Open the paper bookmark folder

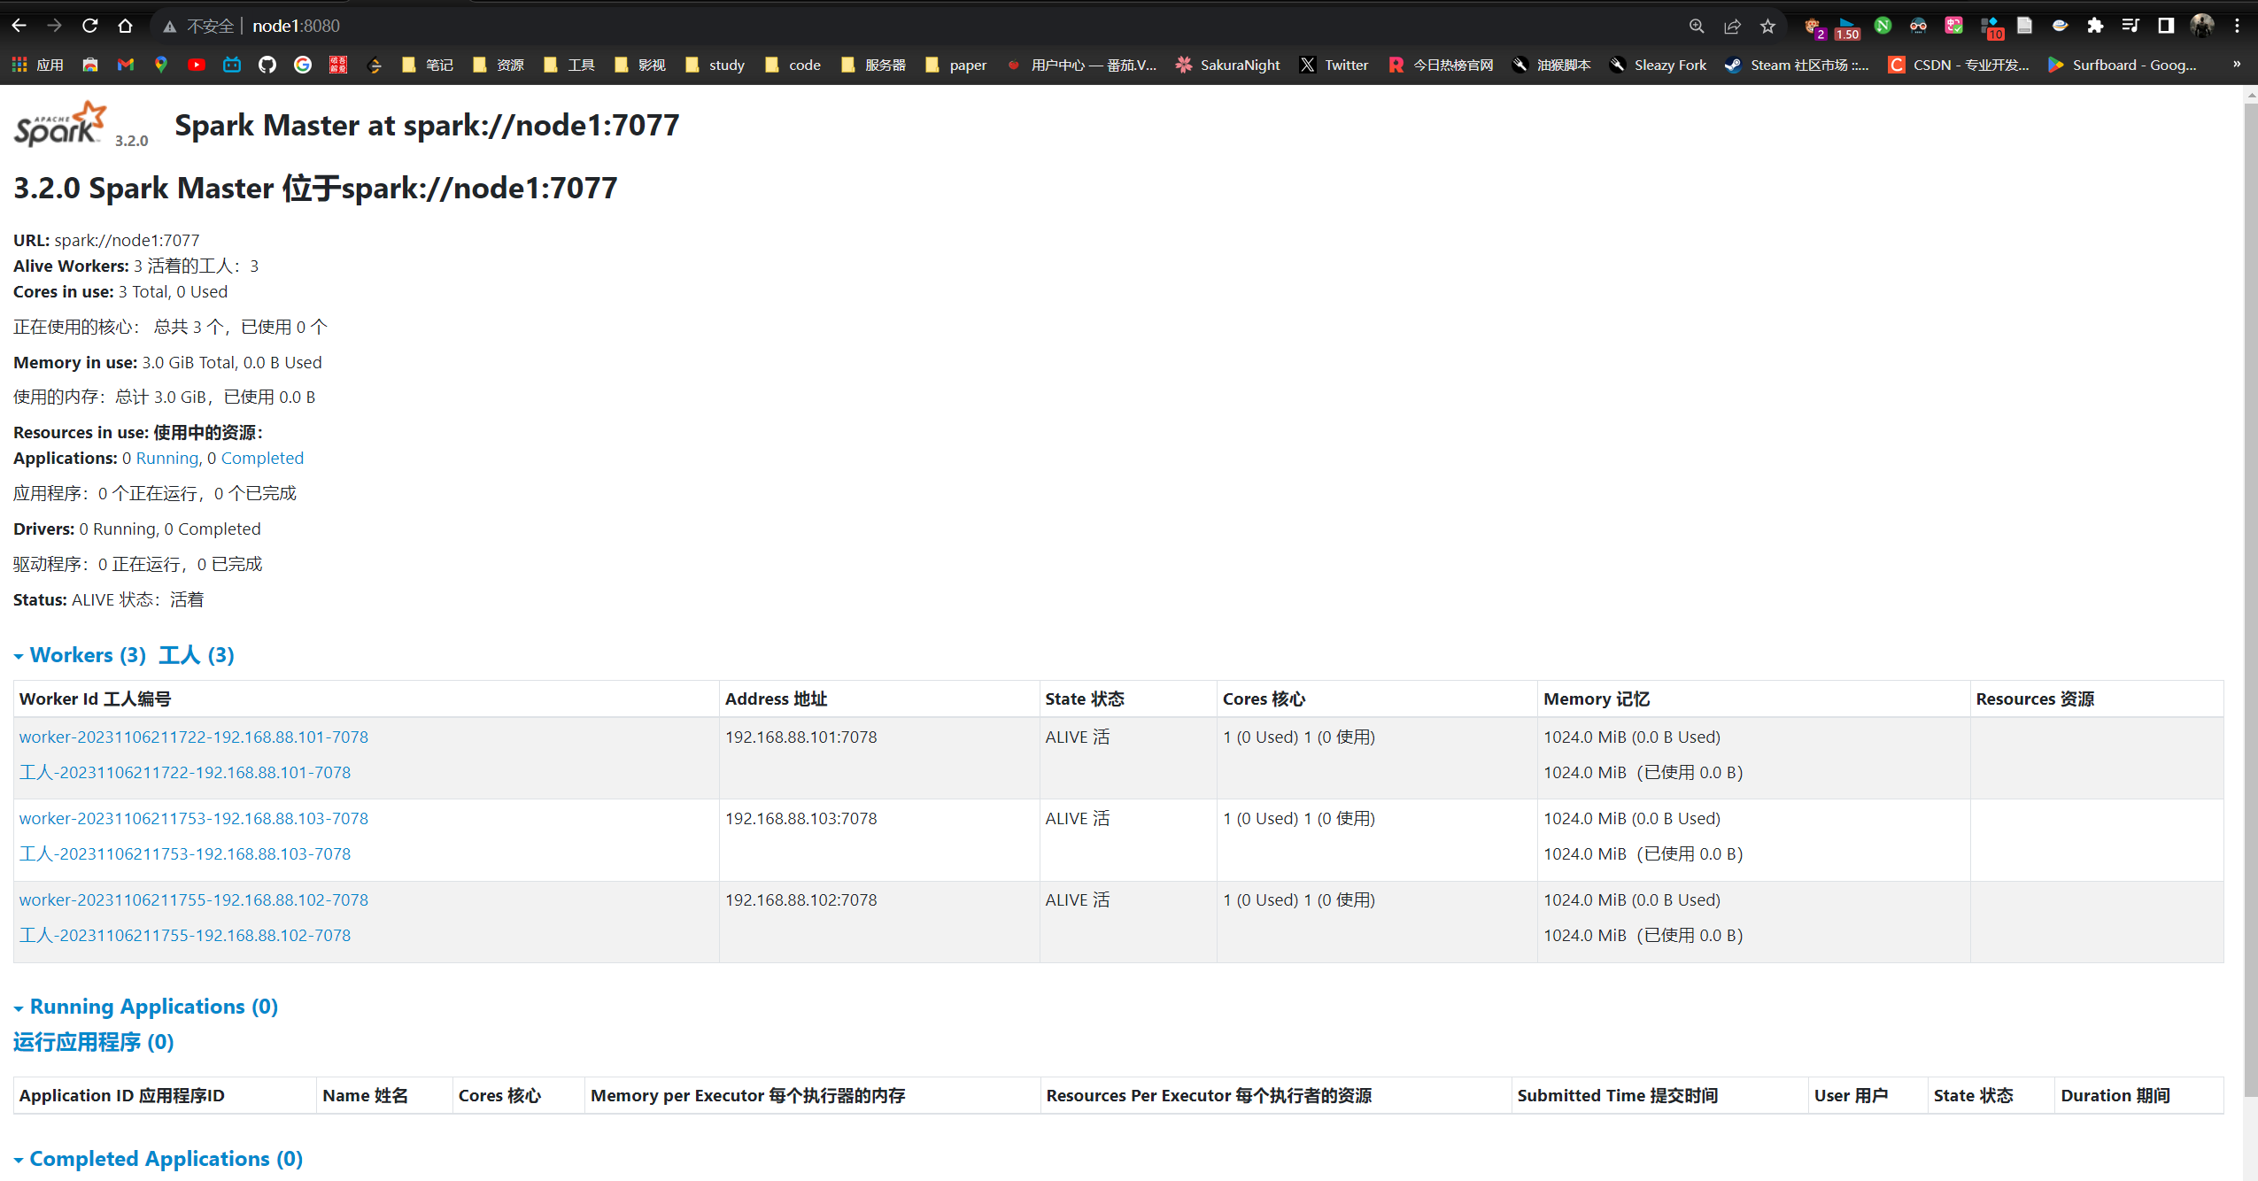(x=956, y=65)
